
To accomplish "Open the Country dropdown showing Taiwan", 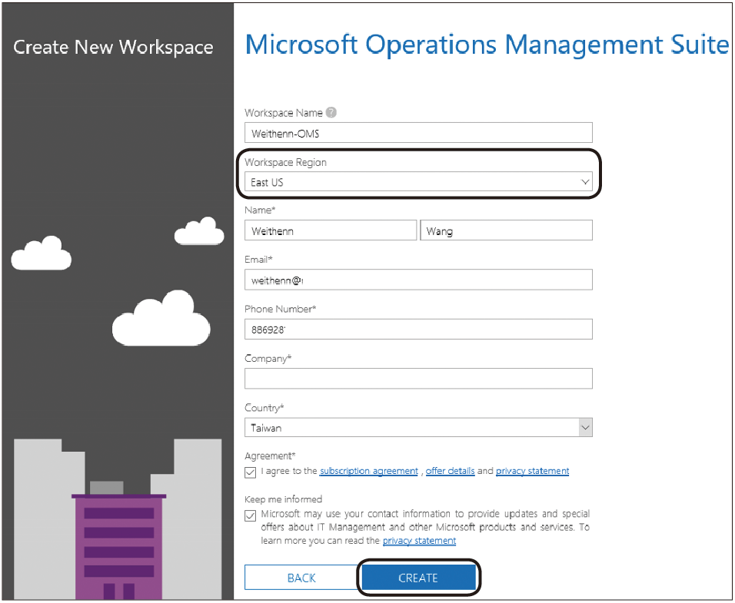I will click(418, 427).
